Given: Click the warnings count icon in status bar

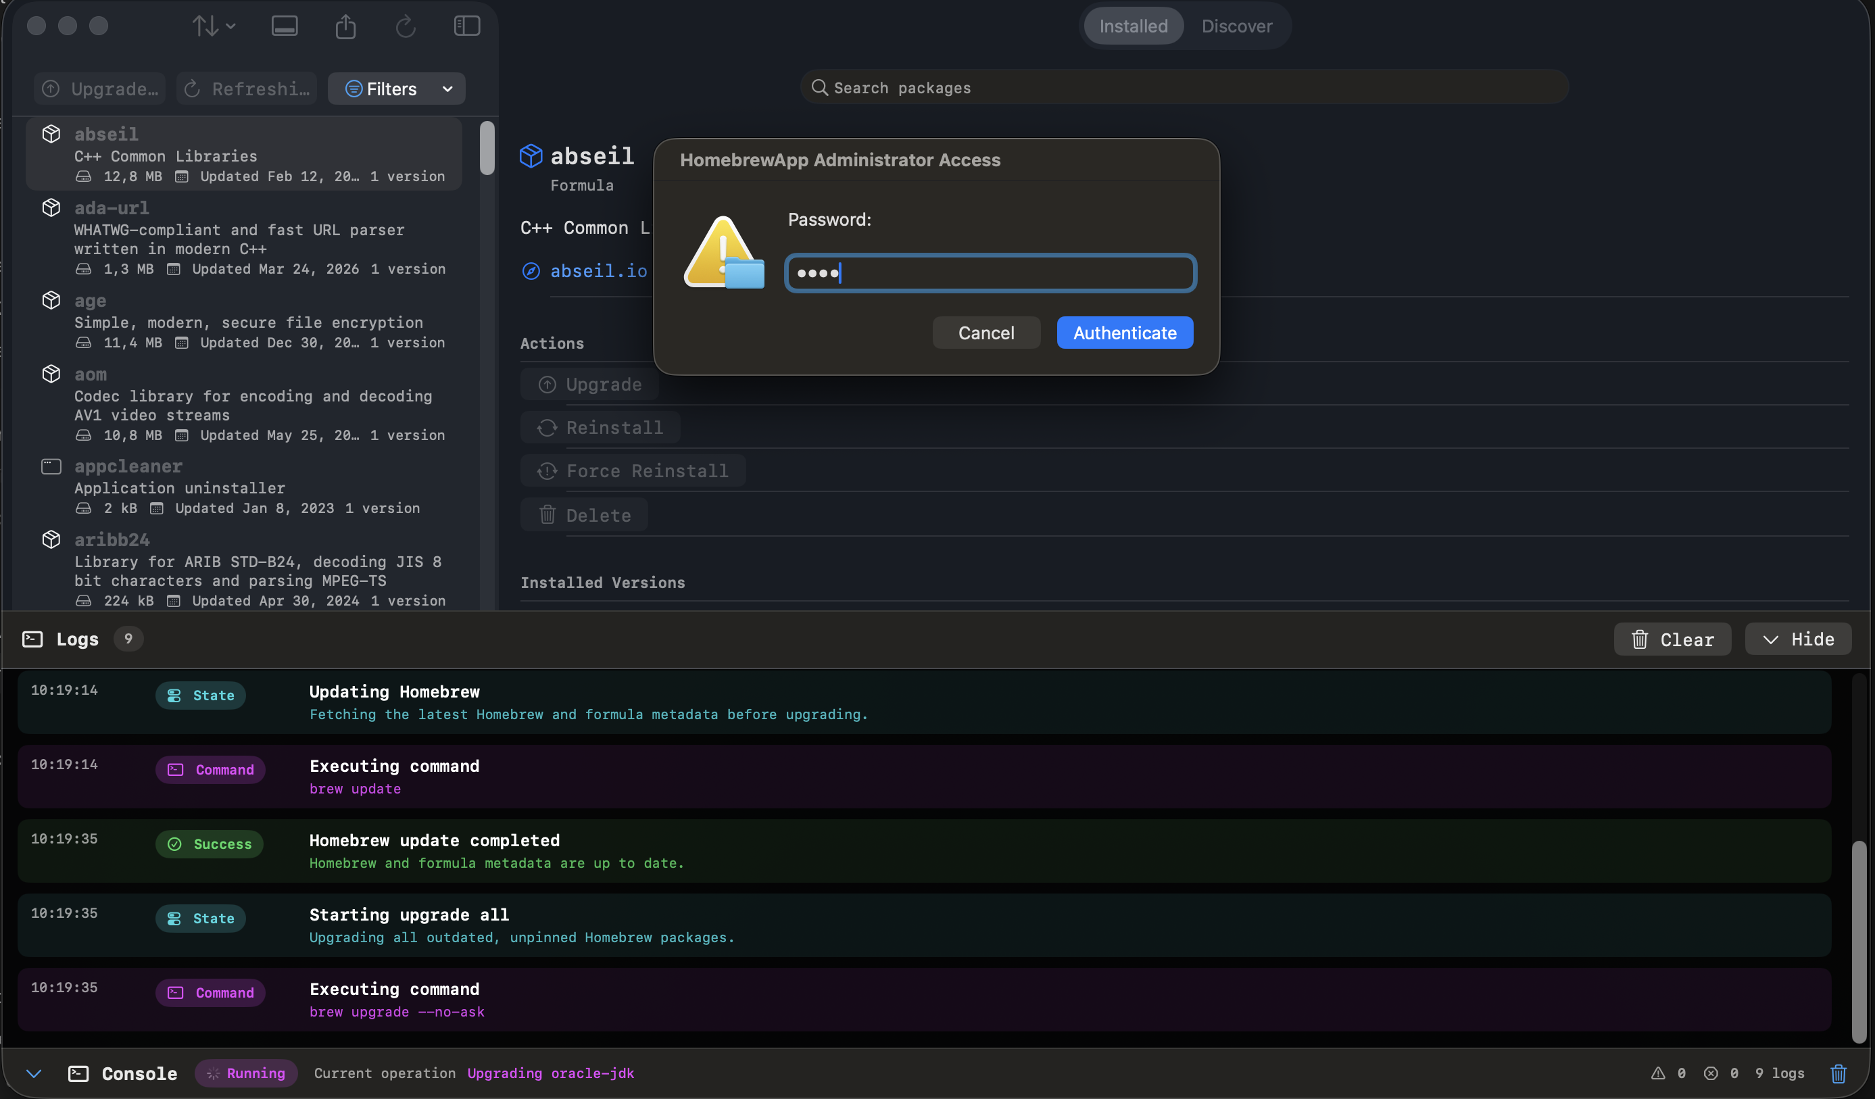Looking at the screenshot, I should click(x=1658, y=1073).
